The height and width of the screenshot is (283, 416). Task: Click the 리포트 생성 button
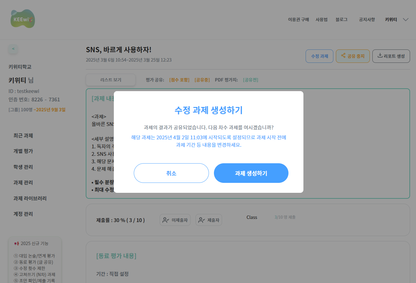pyautogui.click(x=391, y=56)
